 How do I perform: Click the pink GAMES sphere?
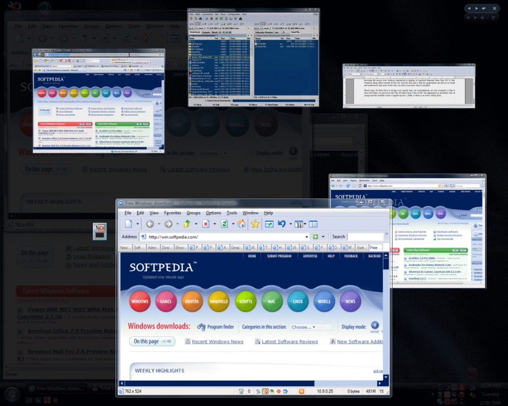166,301
